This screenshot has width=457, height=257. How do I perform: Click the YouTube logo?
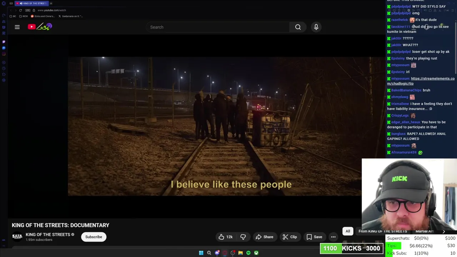pos(40,27)
